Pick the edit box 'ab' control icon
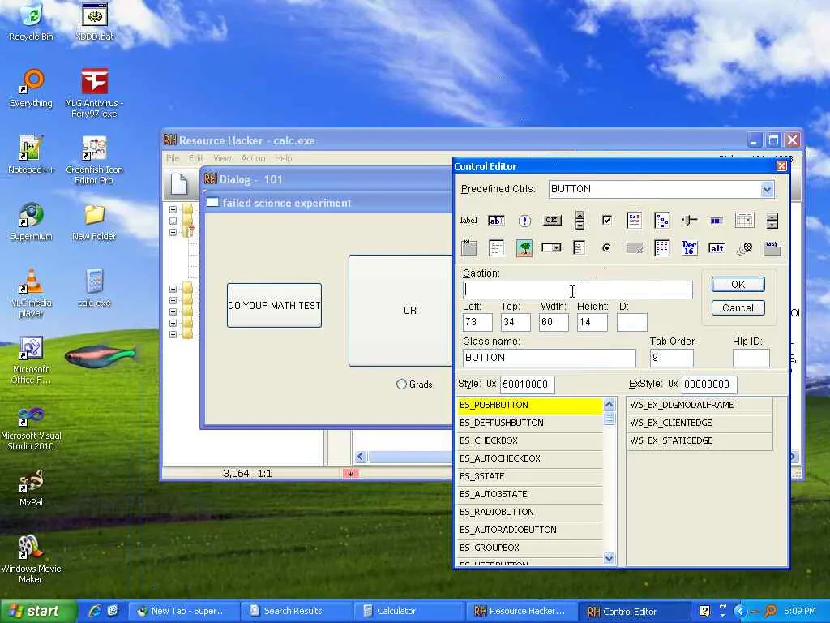Screen dimensions: 830x623 click(496, 221)
